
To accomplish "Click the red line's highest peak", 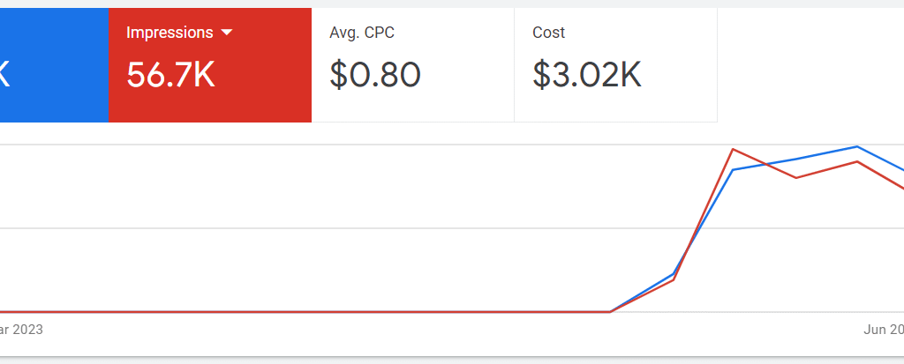I will (733, 149).
